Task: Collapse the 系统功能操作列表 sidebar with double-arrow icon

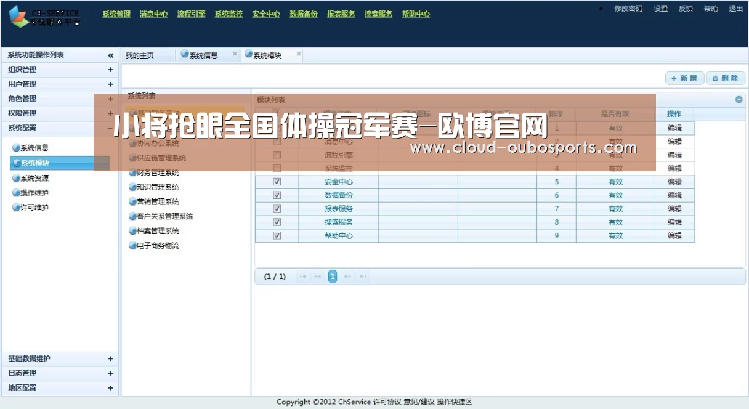Action: click(111, 55)
